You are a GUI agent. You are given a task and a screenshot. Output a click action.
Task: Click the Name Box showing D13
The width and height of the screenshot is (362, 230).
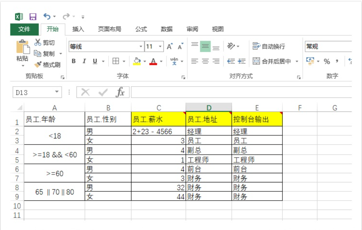(x=34, y=92)
